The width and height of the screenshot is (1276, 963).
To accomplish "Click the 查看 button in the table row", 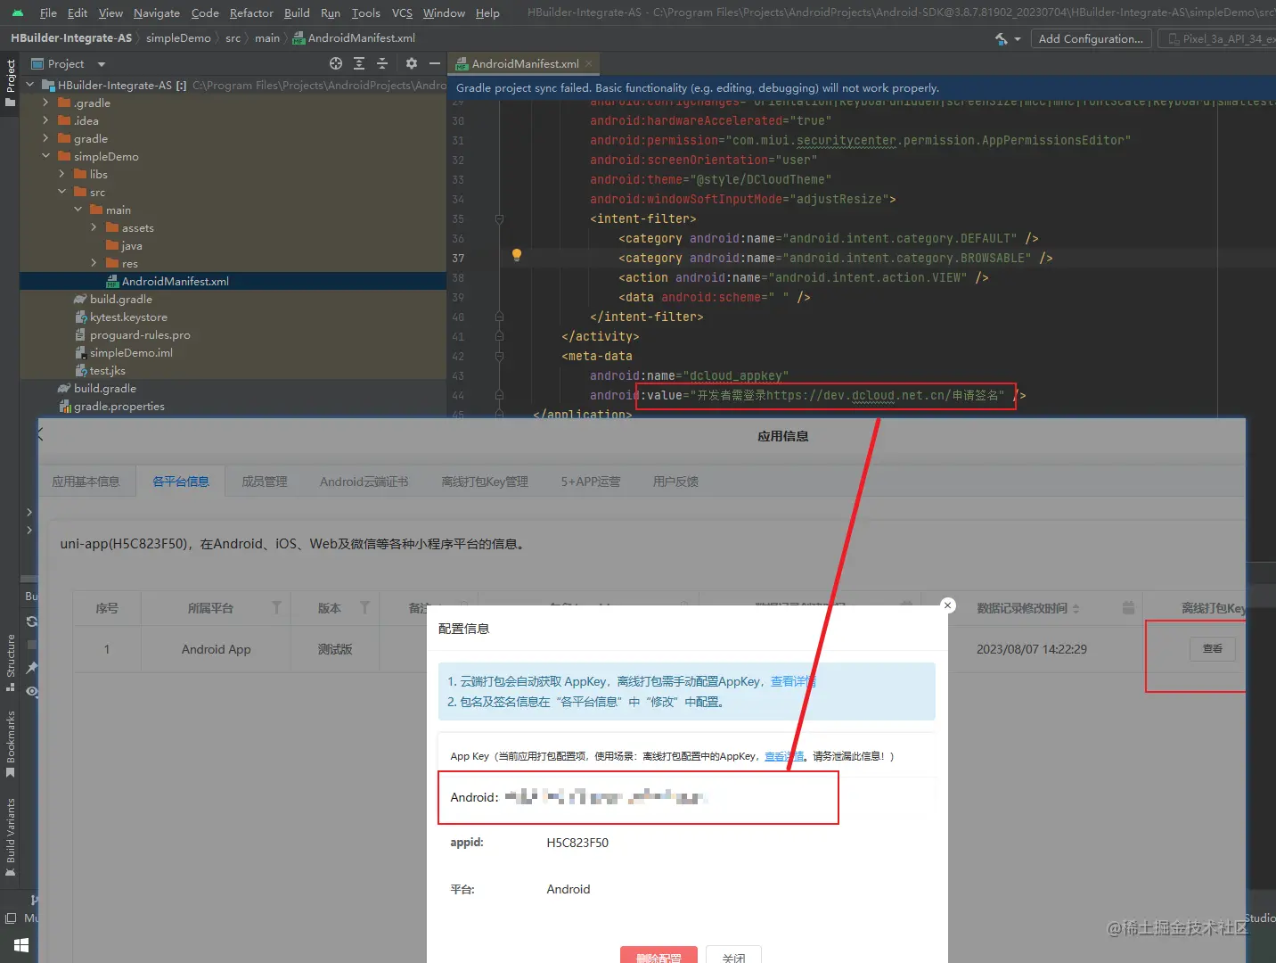I will 1212,648.
